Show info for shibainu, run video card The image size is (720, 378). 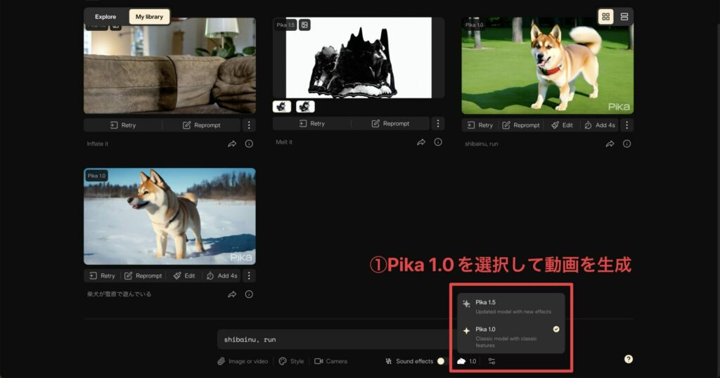click(x=626, y=143)
